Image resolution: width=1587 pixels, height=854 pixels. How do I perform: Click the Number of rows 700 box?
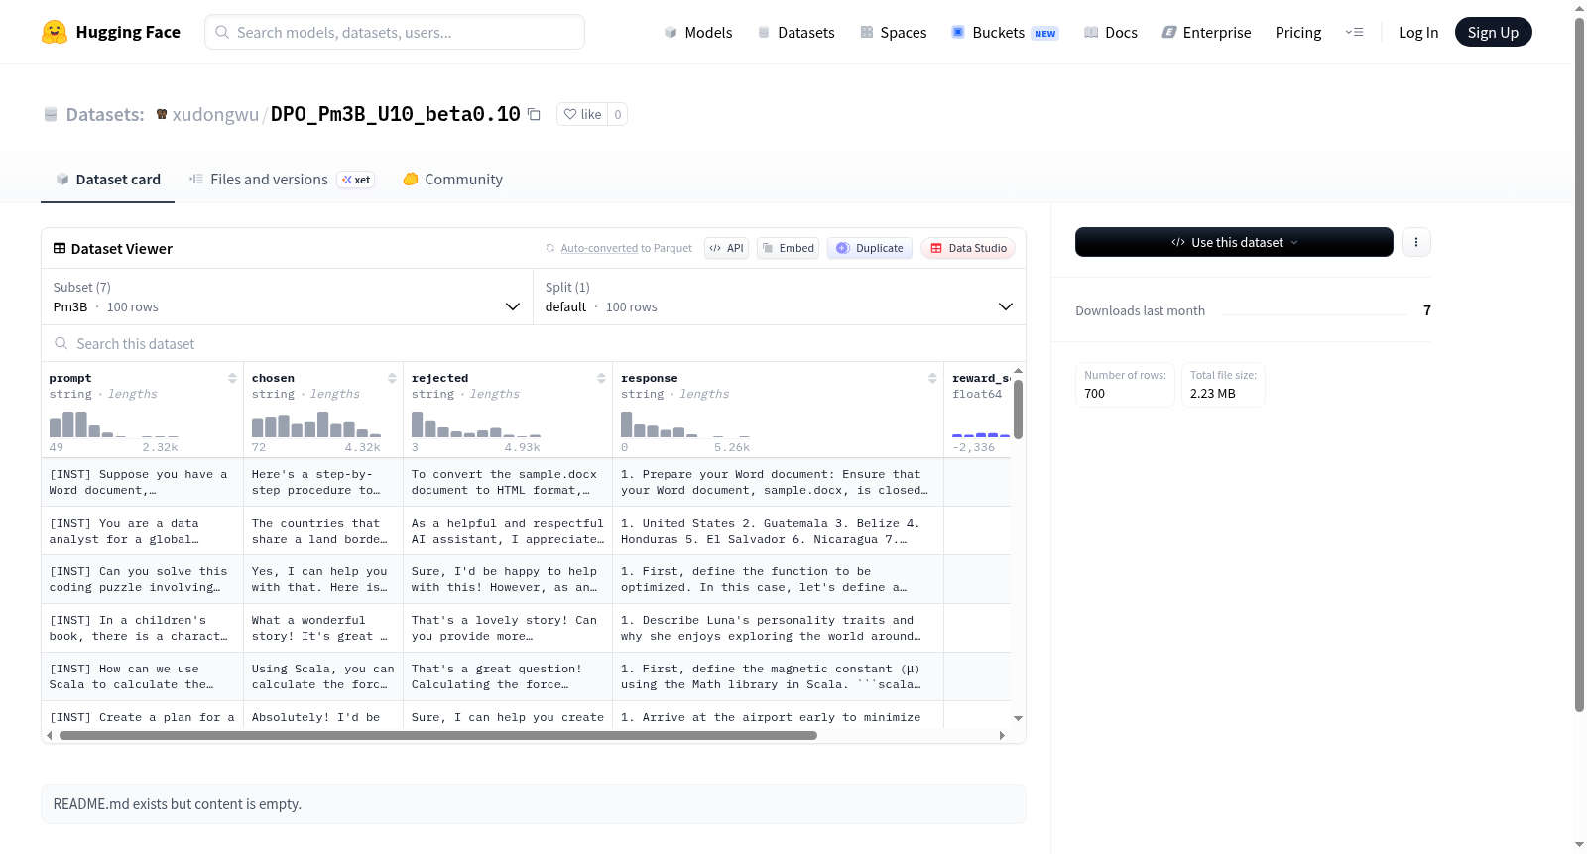[x=1125, y=385]
